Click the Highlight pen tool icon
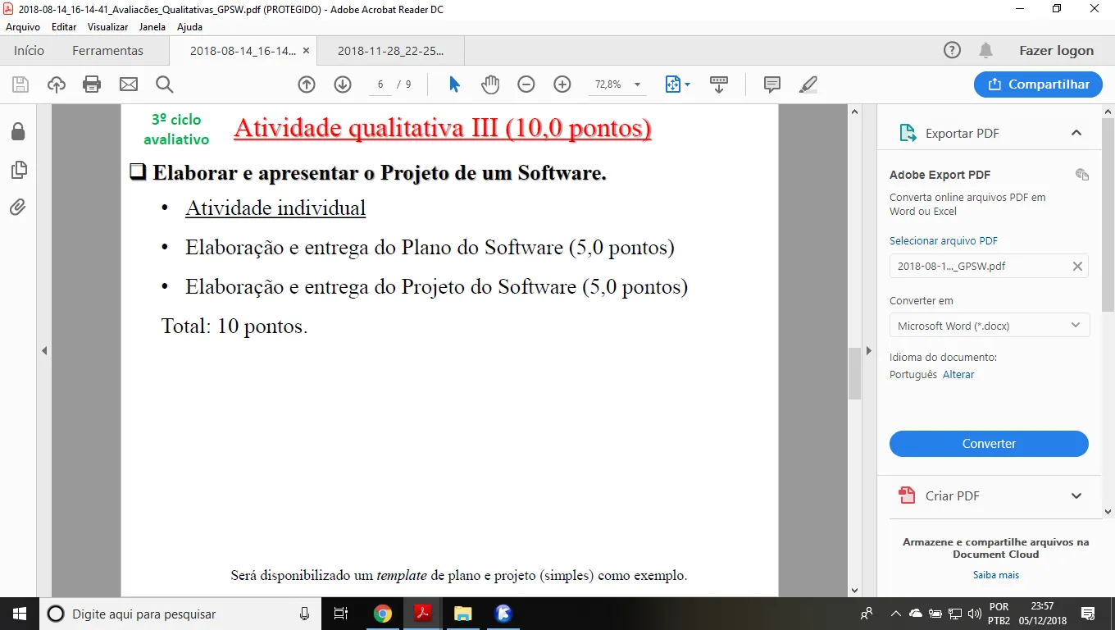1115x630 pixels. 808,84
